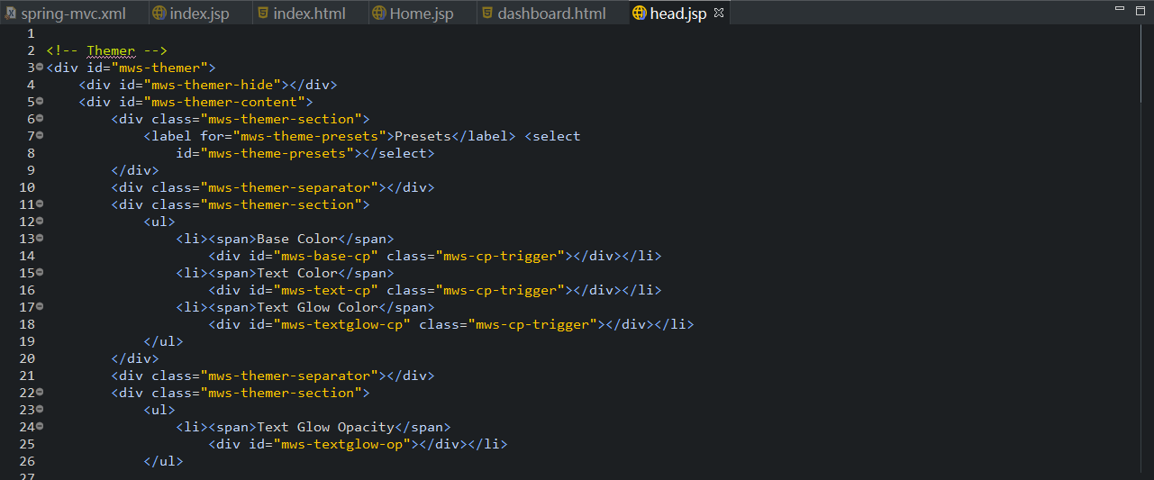This screenshot has height=480, width=1154.
Task: Click the head.jsp globe file icon
Action: 640,14
